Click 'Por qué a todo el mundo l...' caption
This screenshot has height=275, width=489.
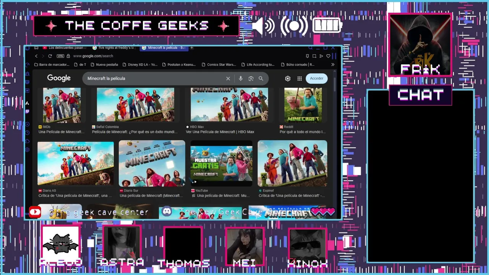(303, 132)
